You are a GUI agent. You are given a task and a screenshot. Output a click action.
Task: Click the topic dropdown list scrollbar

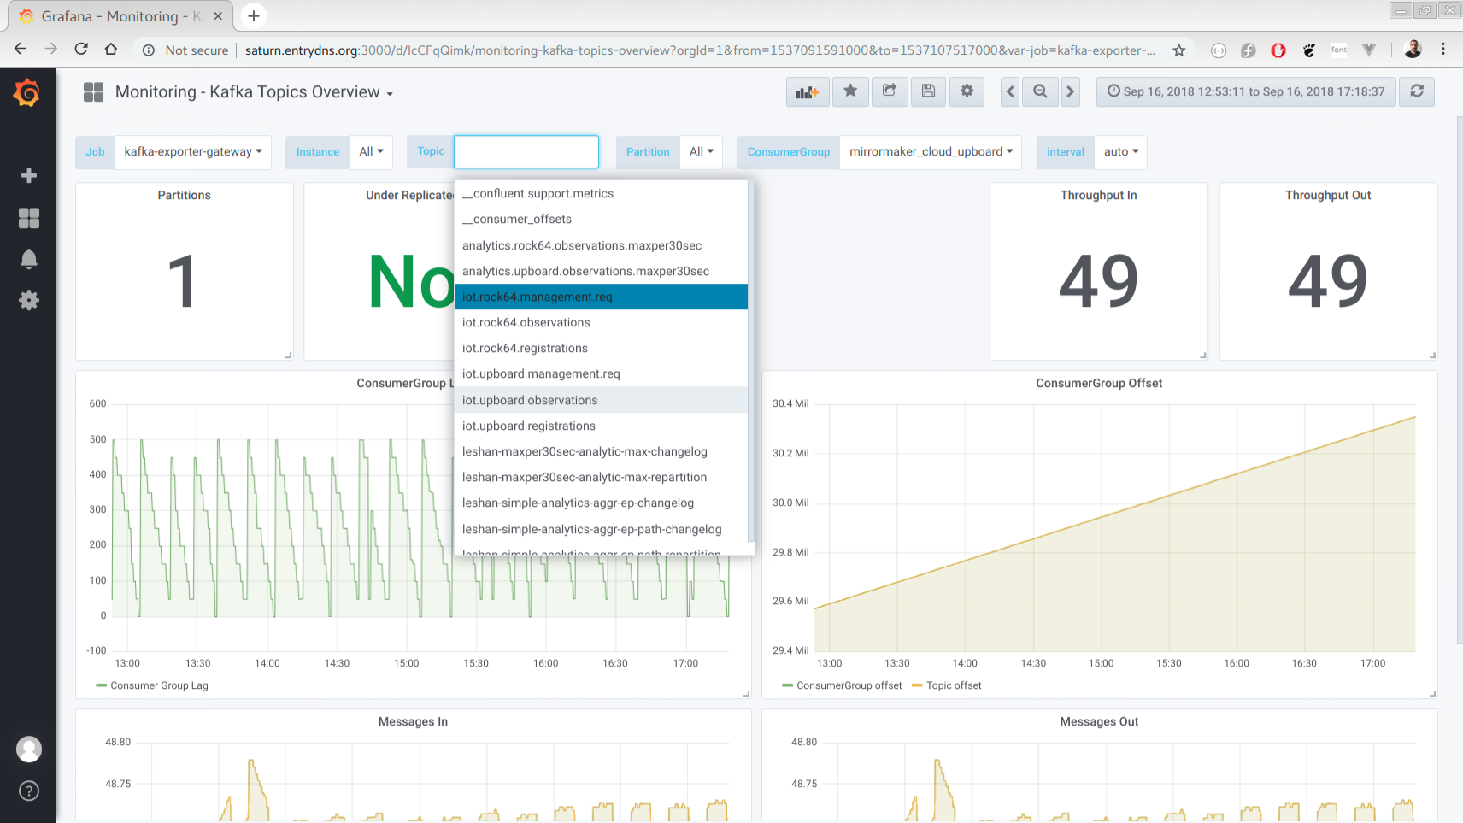(751, 361)
